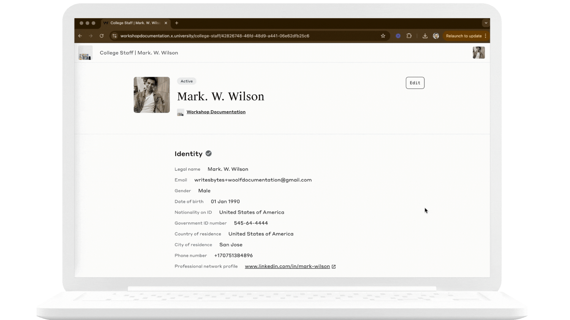
Task: Click the chevron above the tab strip
Action: [x=486, y=23]
